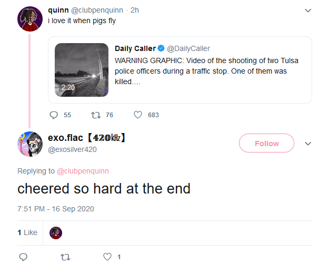The image size is (329, 275).
Task: Like quinn's tweet with 683 likes
Action: 138,115
